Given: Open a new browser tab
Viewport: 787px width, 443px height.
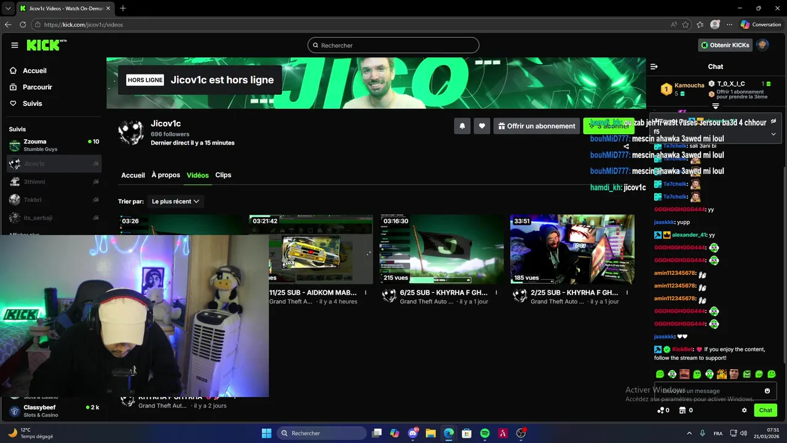Looking at the screenshot, I should coord(123,8).
